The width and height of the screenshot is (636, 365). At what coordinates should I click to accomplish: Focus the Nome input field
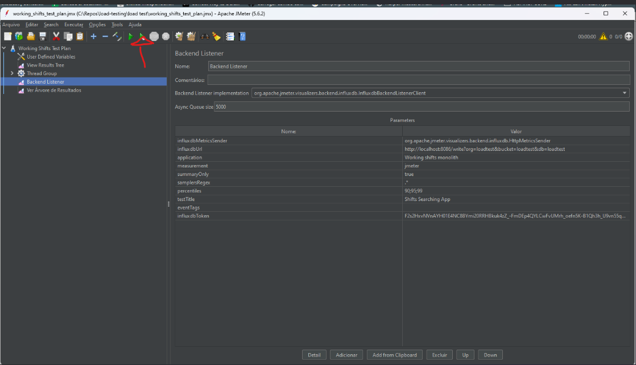[419, 66]
